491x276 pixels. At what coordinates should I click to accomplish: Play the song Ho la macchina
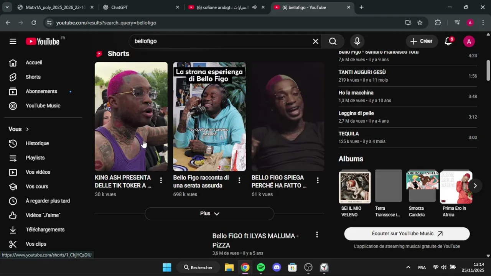pos(408,96)
